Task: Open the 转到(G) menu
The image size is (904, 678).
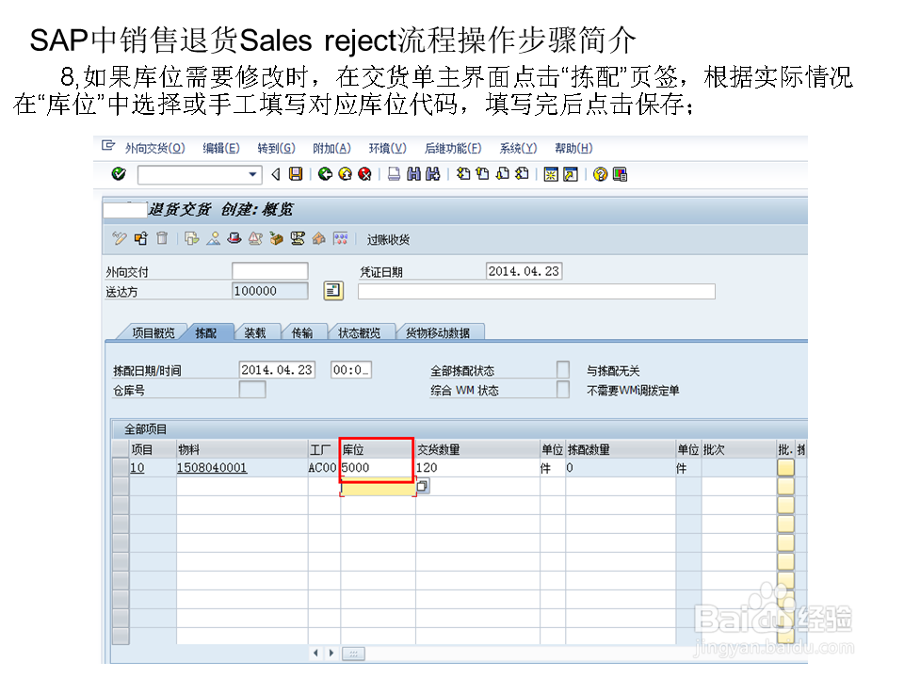Action: [276, 148]
